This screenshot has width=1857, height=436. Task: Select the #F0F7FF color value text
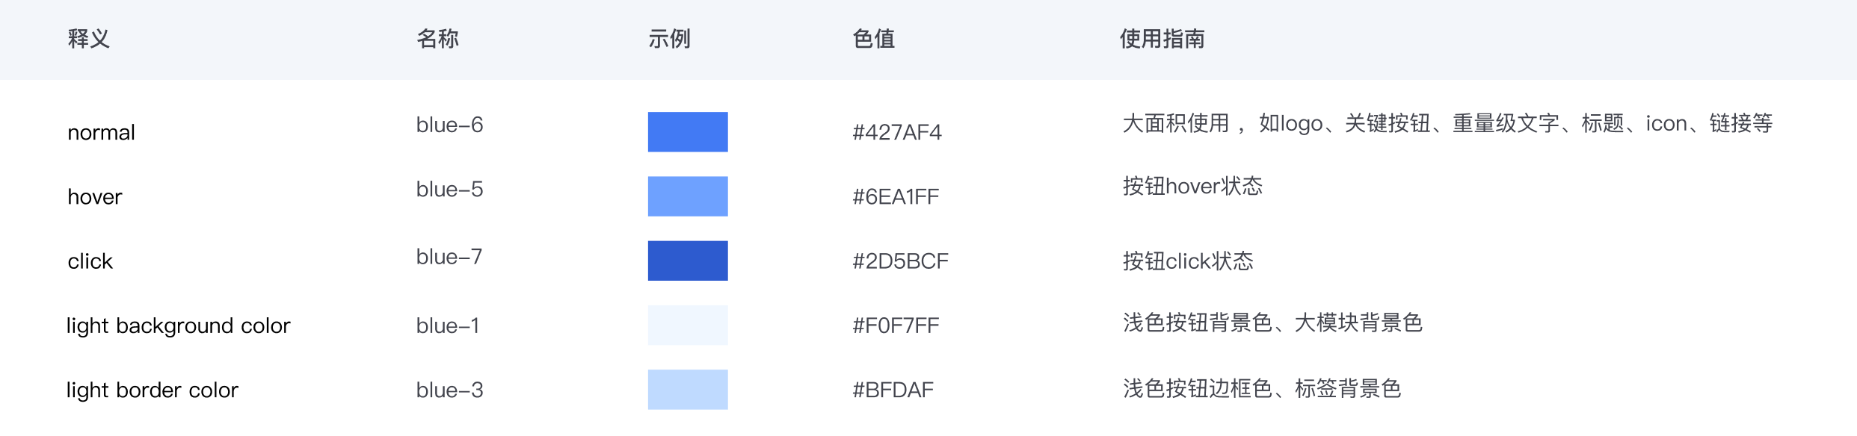click(x=896, y=326)
